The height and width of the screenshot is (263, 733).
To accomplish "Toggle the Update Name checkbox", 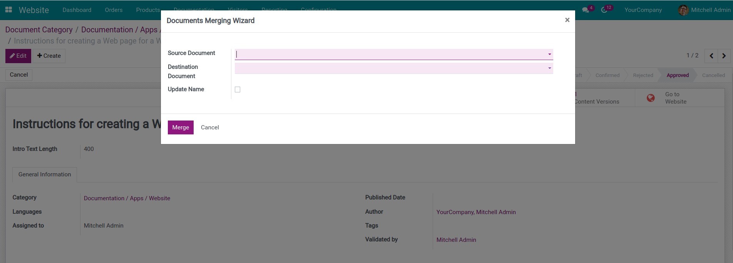I will 238,89.
